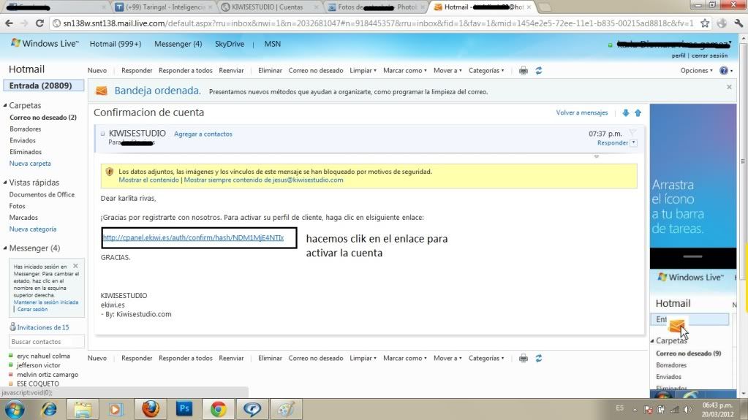Open MSN in header menu
The height and width of the screenshot is (420, 748).
273,44
